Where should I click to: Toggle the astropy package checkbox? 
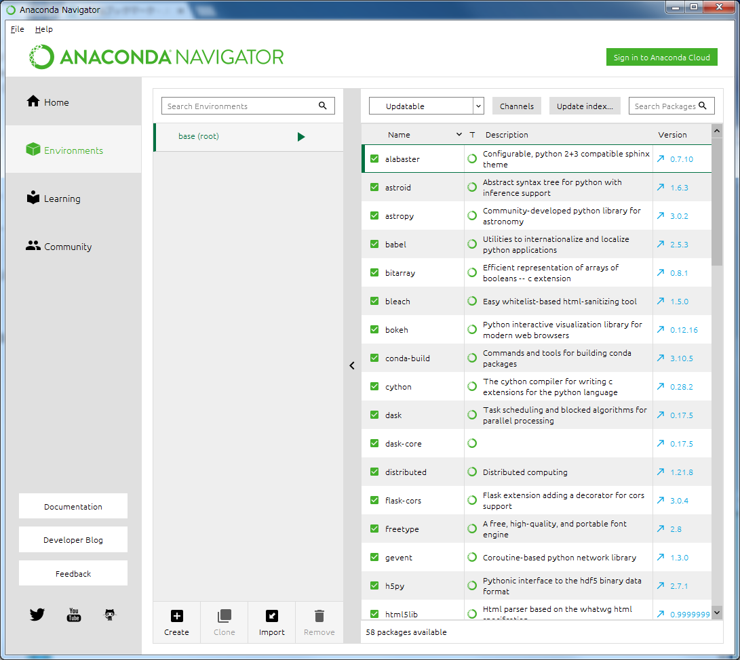(374, 215)
